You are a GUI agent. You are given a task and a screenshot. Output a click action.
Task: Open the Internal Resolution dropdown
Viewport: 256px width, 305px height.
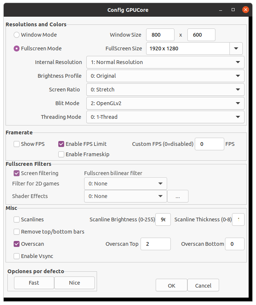coord(165,62)
